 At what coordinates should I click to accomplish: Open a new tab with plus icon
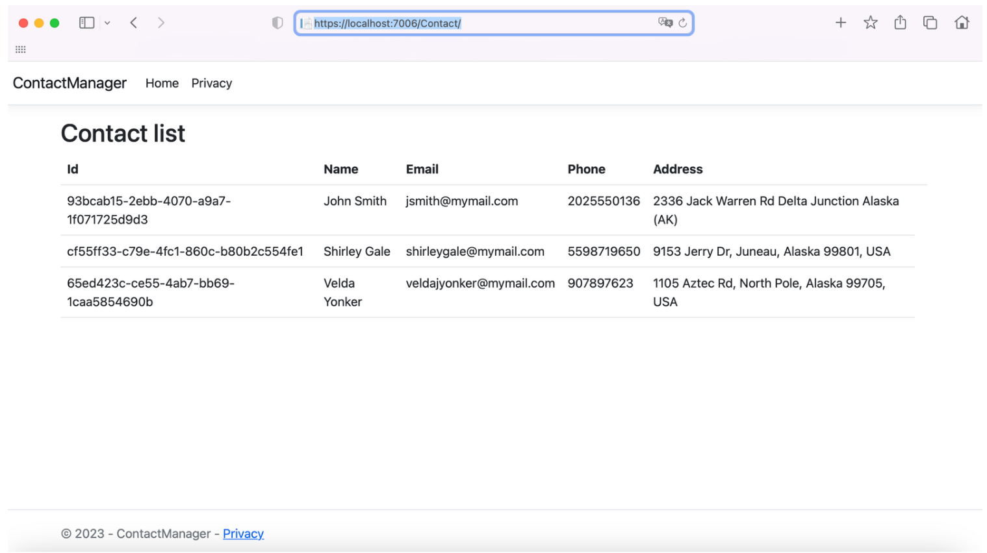(840, 23)
